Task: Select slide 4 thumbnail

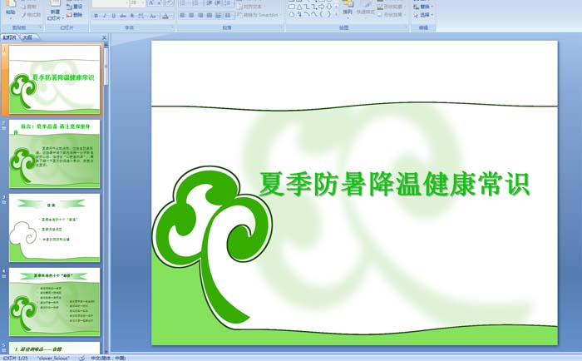Action: 55,302
